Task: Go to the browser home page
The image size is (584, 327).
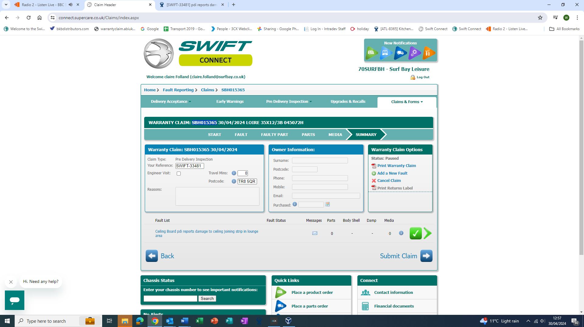Action: point(40,18)
